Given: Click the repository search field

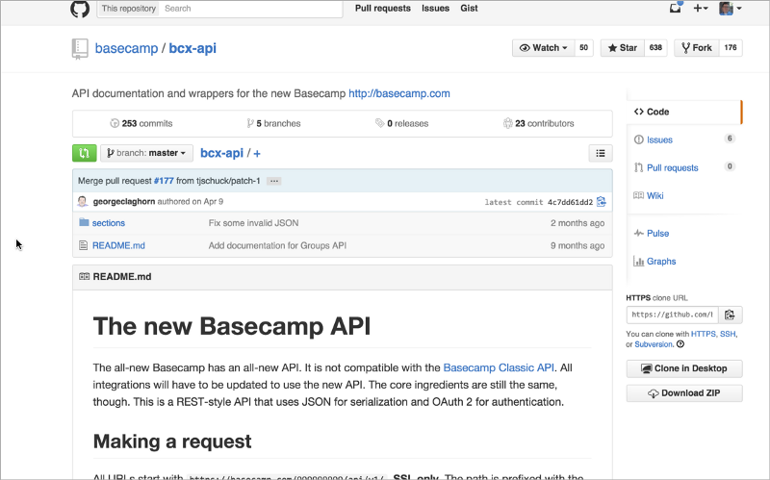Looking at the screenshot, I should pyautogui.click(x=250, y=9).
